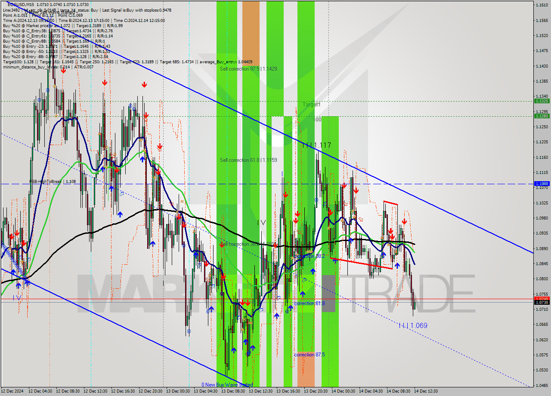Image resolution: width=551 pixels, height=396 pixels.
Task: Click the 1.1430 price axis label
Action: [x=542, y=66]
